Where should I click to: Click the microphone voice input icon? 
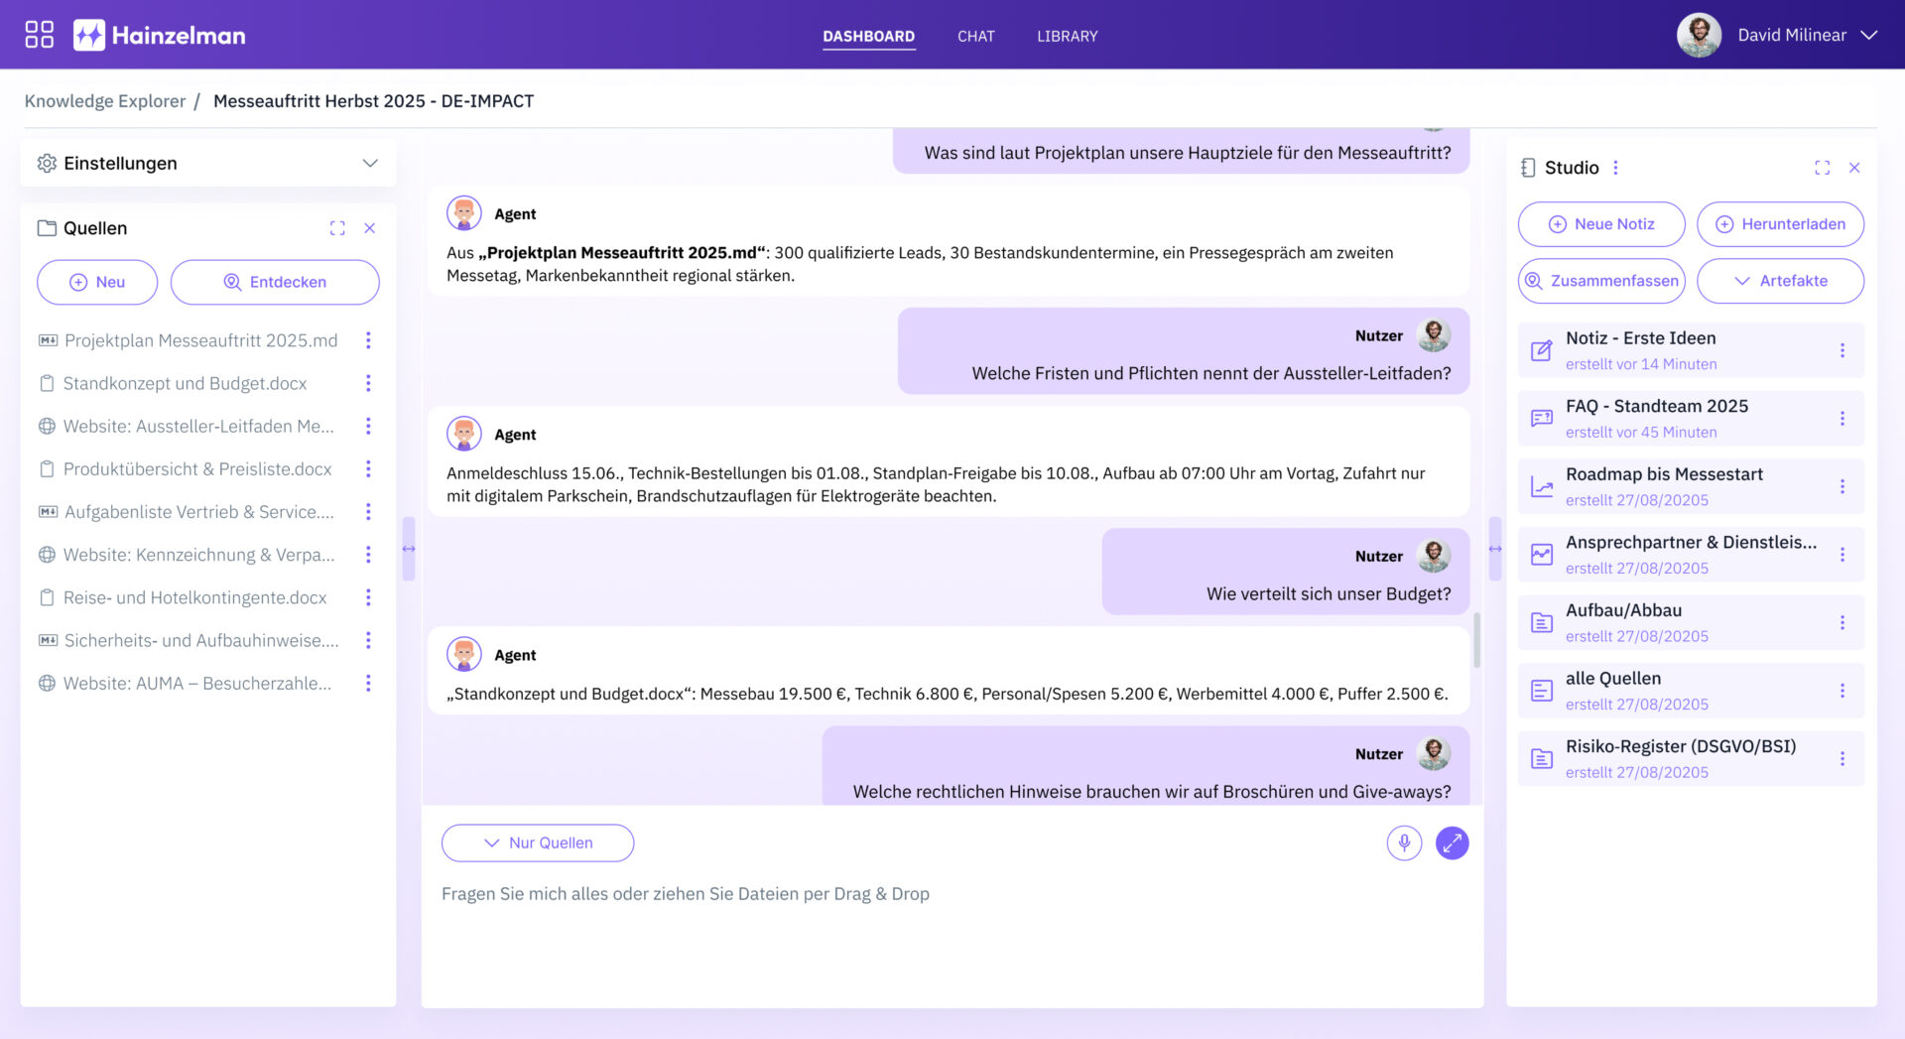(1404, 843)
